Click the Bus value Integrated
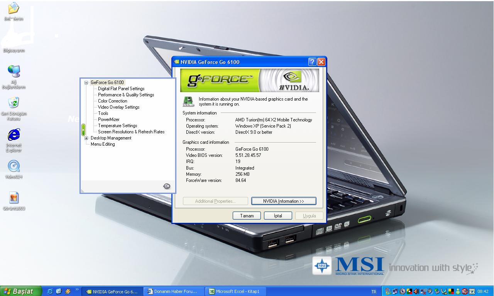This screenshot has width=494, height=296. (x=245, y=168)
